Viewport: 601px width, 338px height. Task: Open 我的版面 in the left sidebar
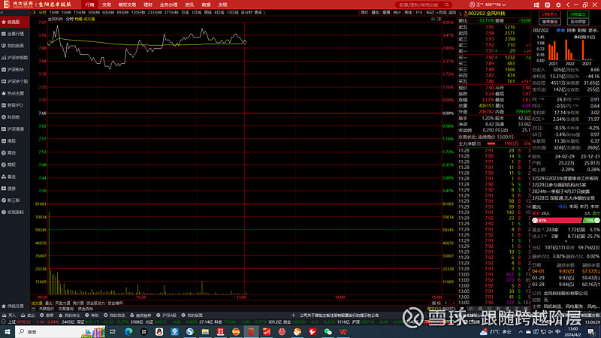[13, 46]
